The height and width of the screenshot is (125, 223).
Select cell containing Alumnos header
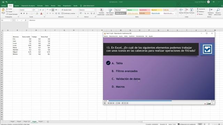[17, 37]
